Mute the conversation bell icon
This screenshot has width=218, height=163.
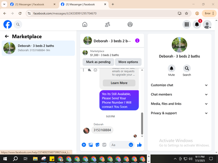[x=171, y=68]
